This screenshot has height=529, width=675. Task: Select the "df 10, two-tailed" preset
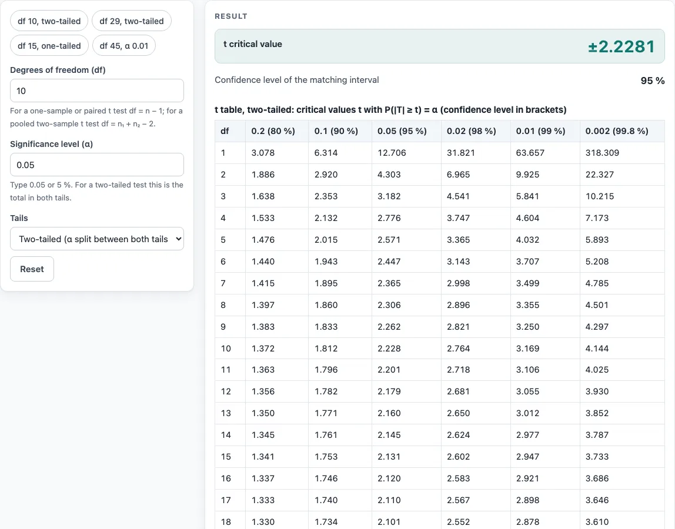[x=49, y=21]
